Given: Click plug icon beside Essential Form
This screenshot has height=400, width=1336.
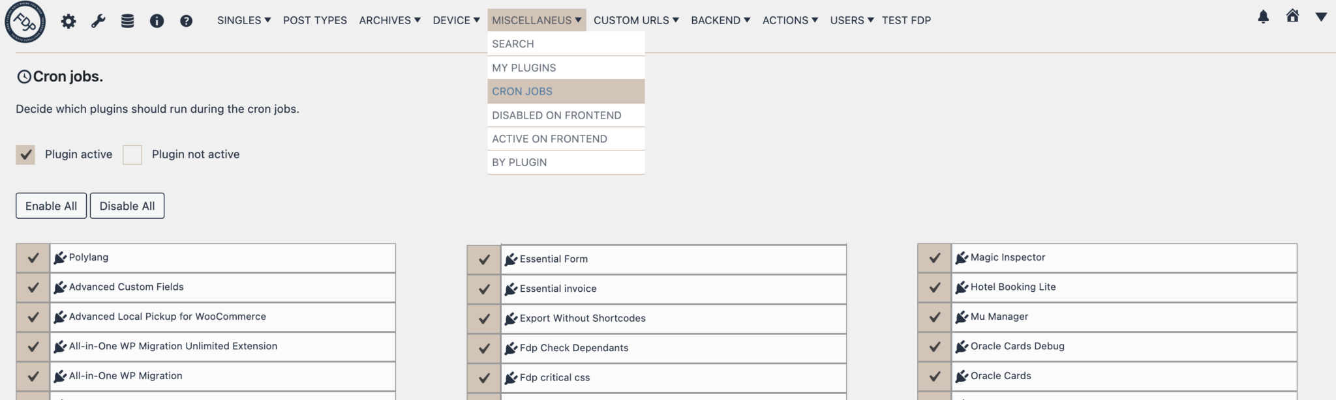Looking at the screenshot, I should pyautogui.click(x=511, y=259).
